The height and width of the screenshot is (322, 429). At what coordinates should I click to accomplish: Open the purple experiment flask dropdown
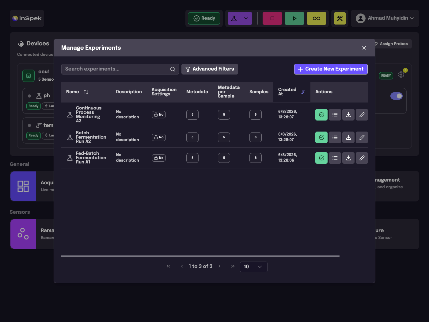(240, 18)
